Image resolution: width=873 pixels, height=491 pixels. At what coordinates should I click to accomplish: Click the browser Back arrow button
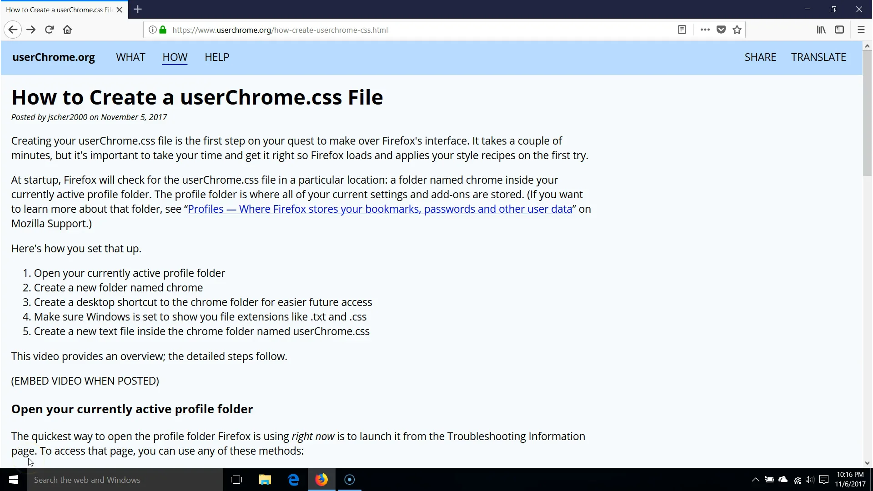[x=13, y=30]
